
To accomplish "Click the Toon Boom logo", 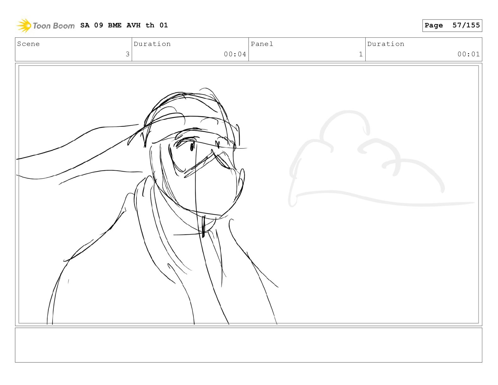I will pyautogui.click(x=46, y=25).
